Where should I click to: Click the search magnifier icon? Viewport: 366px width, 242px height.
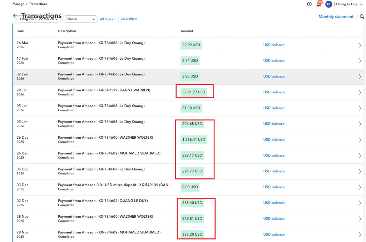[x=362, y=17]
